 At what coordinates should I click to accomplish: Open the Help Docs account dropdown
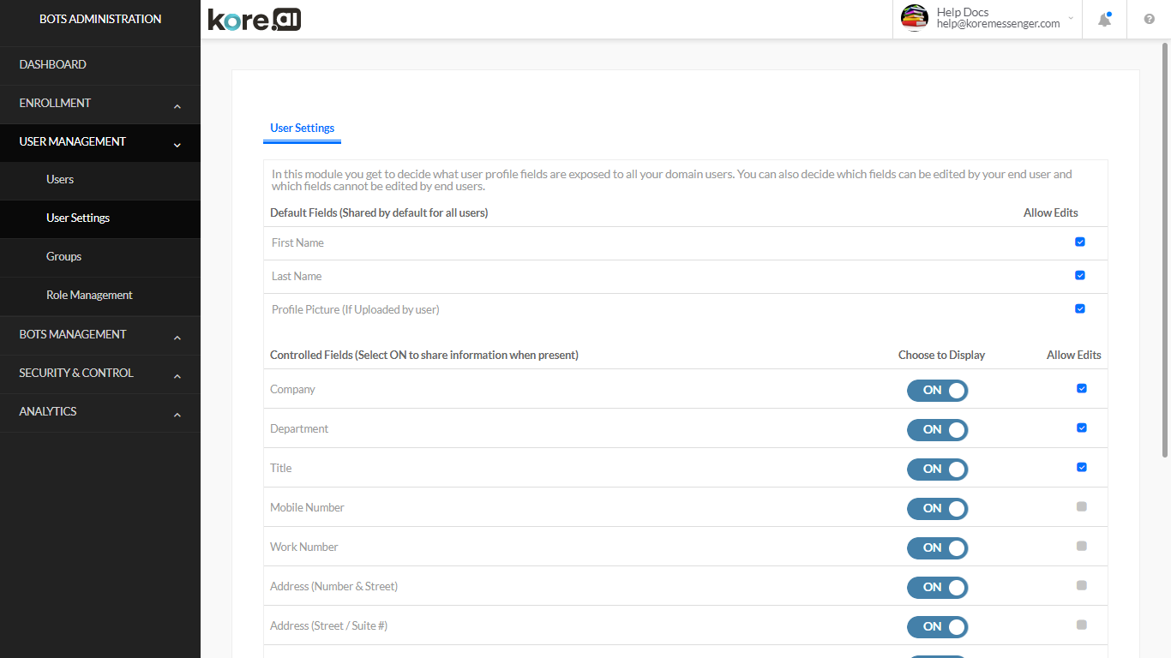pyautogui.click(x=1071, y=19)
